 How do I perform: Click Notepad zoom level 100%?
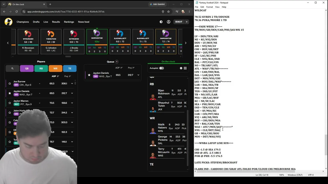[x=281, y=175]
